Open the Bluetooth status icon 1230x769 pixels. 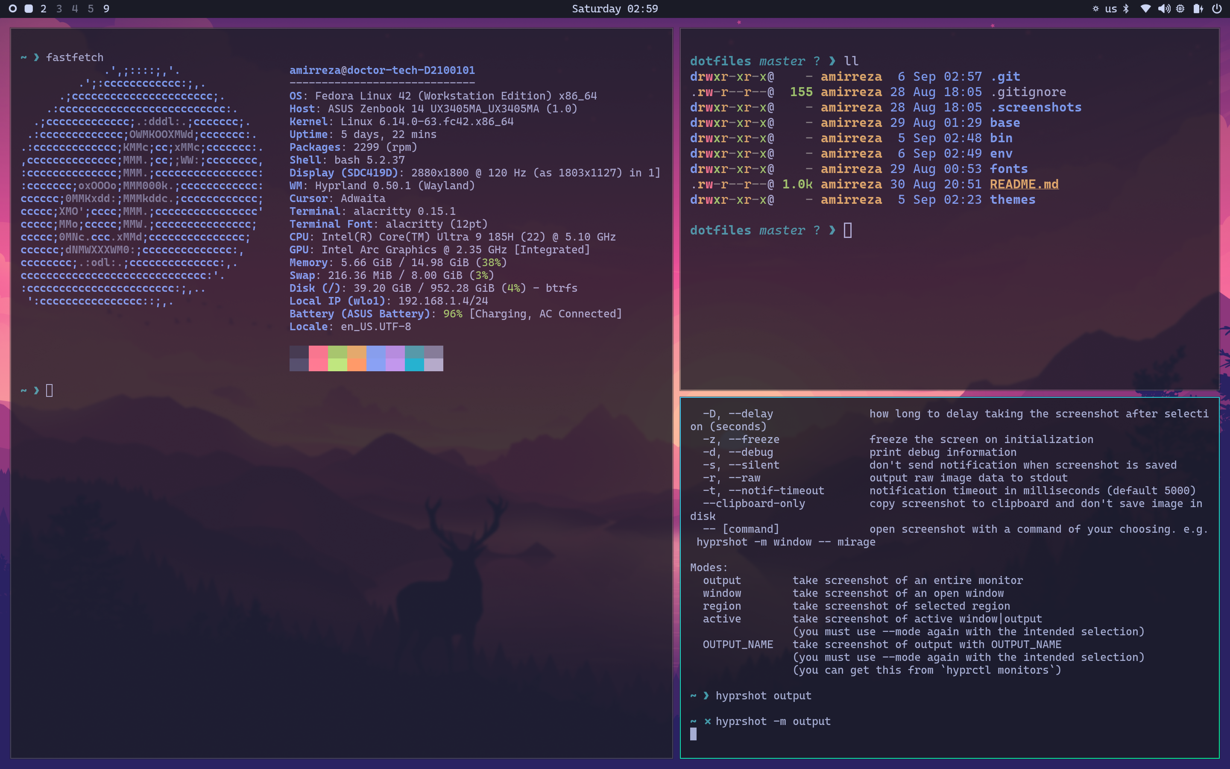point(1125,9)
